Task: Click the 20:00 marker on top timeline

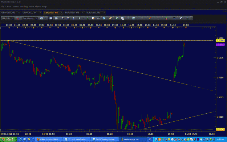Action: tap(9, 25)
